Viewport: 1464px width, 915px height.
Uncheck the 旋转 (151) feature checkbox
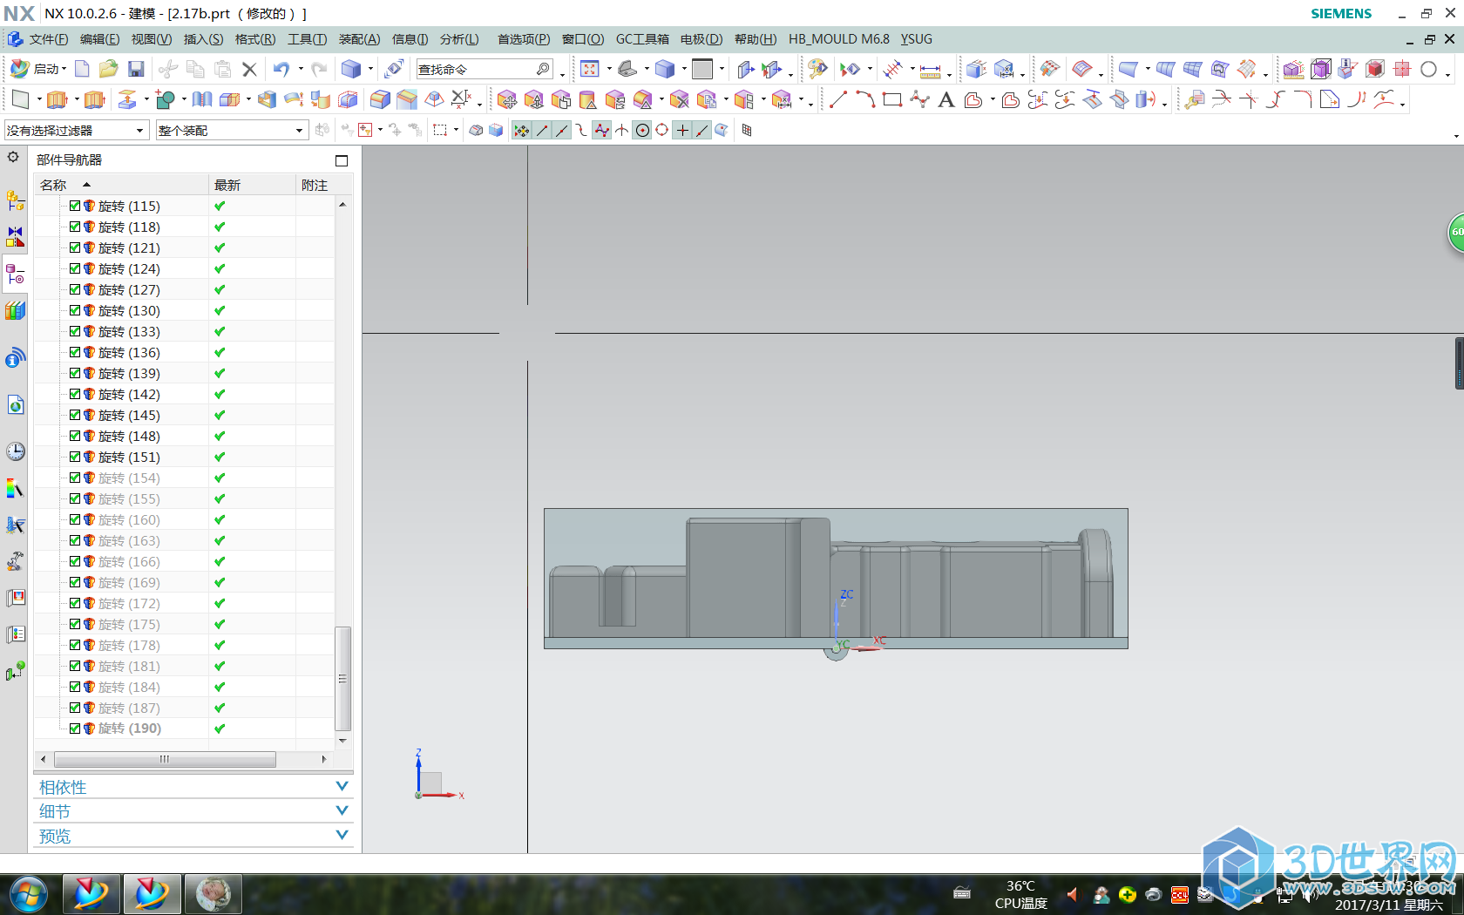point(75,457)
